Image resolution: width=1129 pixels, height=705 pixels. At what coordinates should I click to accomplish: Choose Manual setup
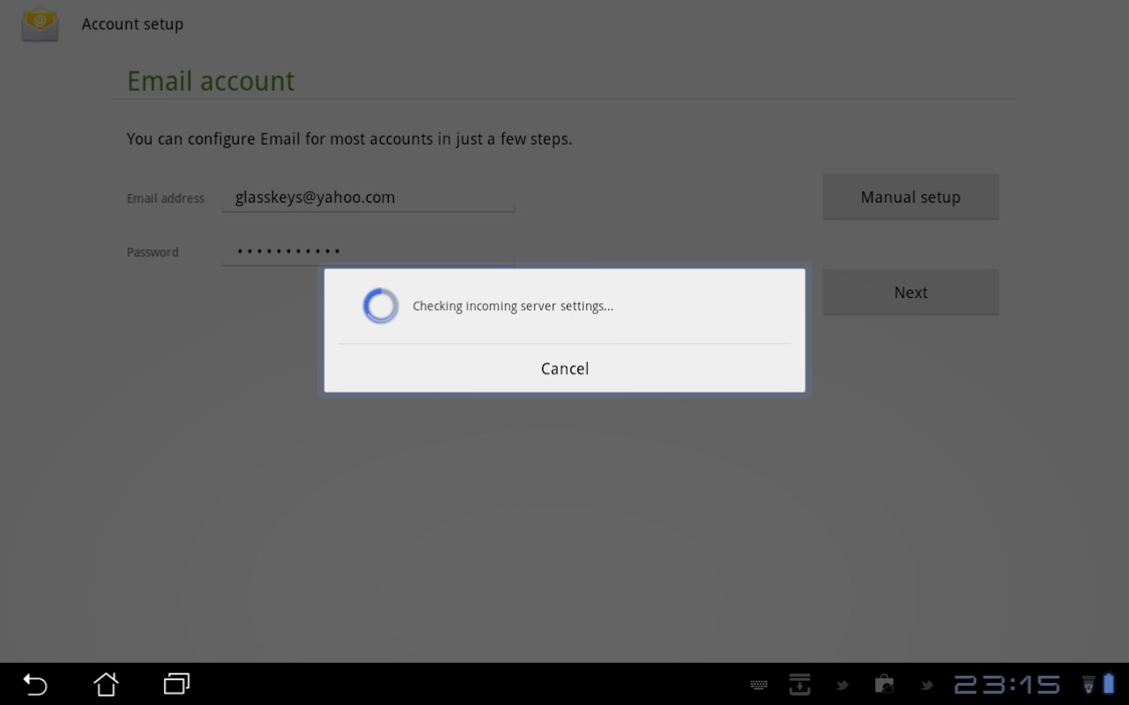(x=910, y=197)
